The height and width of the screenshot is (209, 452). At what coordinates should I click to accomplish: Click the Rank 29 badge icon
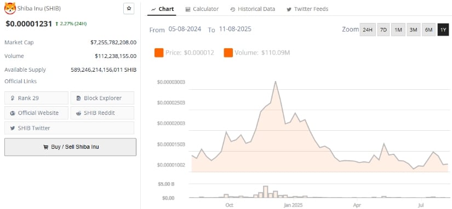click(13, 98)
